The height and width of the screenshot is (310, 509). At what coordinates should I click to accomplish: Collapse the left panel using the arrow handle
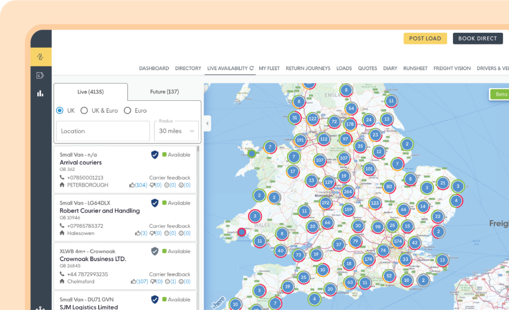pos(207,123)
